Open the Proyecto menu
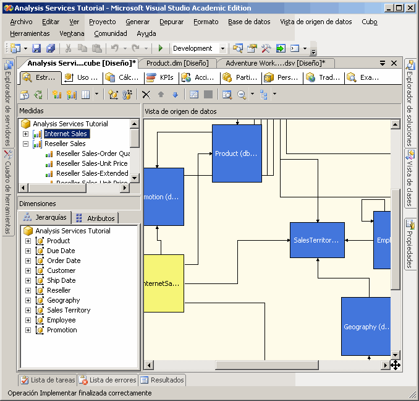 coord(103,22)
